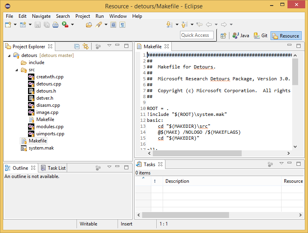Viewport: 308px width, 233px height.
Task: Click the Run External Tools icon
Action: [65, 25]
